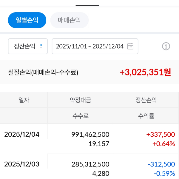Viewport: 179px width, 179px height.
Task: Open the calendar icon in date range
Action: point(130,46)
